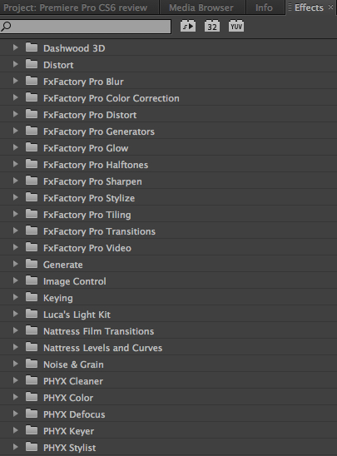Click the FxFactory Pro Video folder icon
Viewport: 337px width, 456px height.
tap(32, 247)
